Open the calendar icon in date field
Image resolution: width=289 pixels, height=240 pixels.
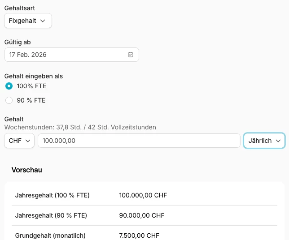pyautogui.click(x=131, y=55)
